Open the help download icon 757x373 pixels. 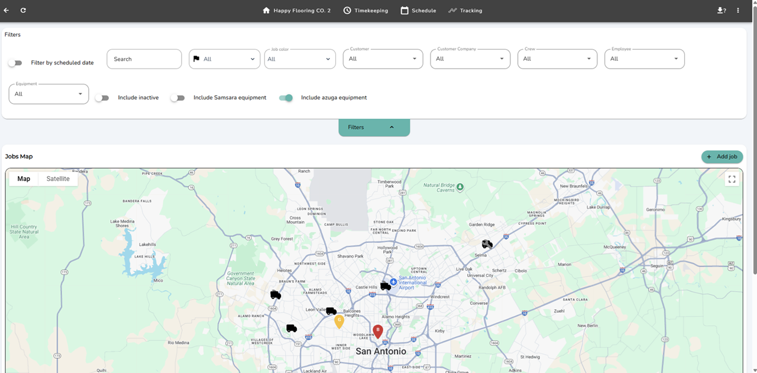point(721,11)
